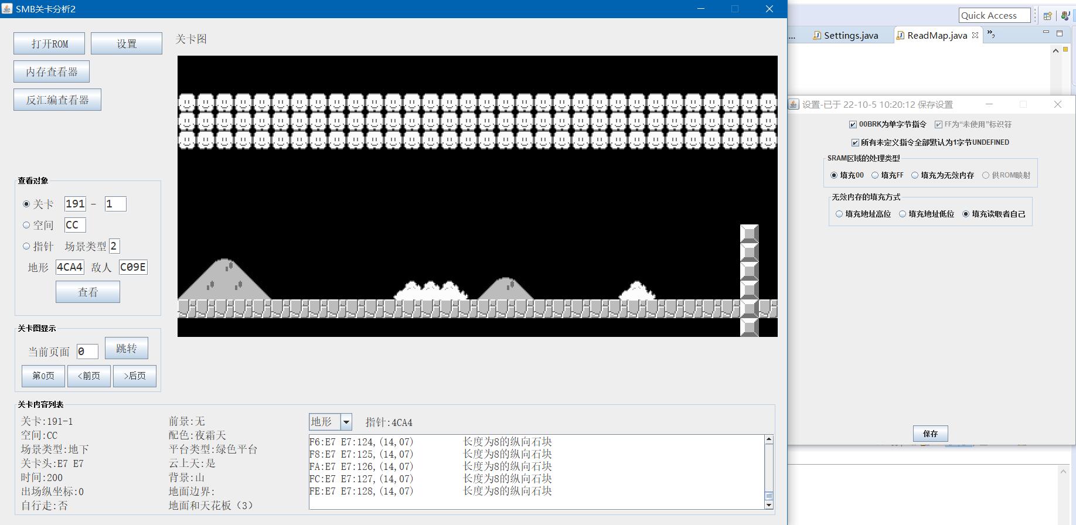Close the ReadMap.java tab with its X
1076x525 pixels.
(975, 35)
